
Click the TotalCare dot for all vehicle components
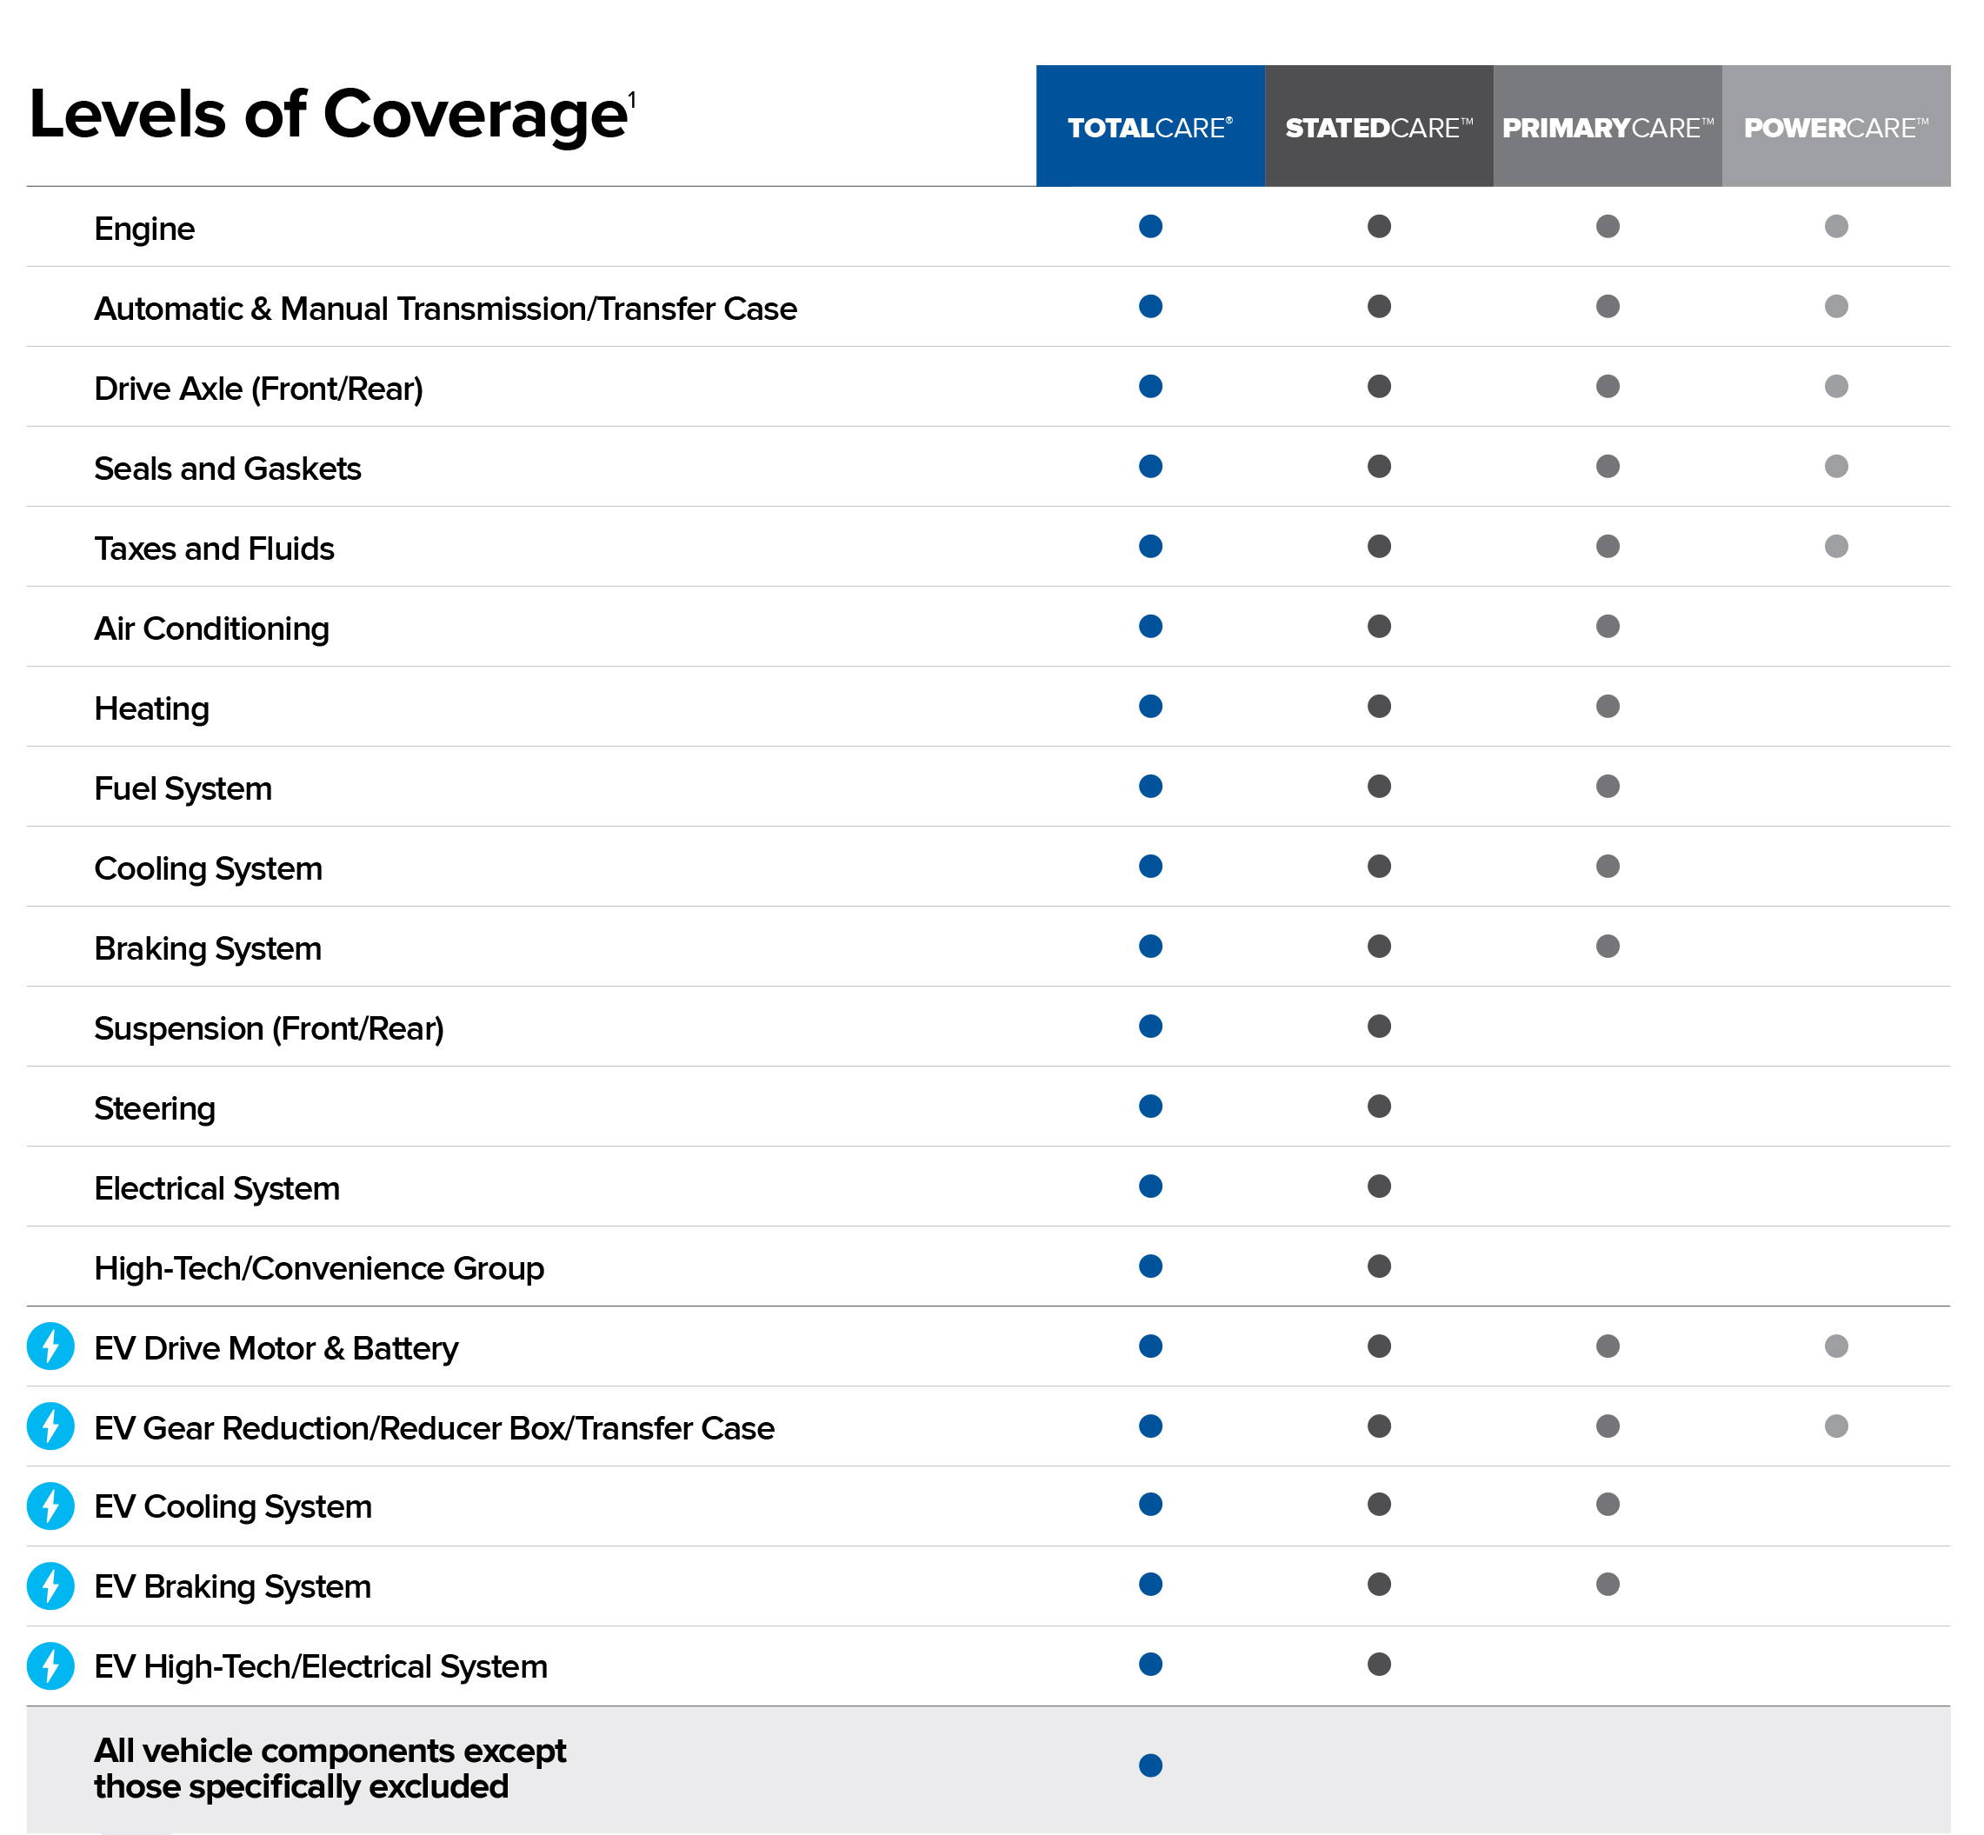click(x=1151, y=1765)
